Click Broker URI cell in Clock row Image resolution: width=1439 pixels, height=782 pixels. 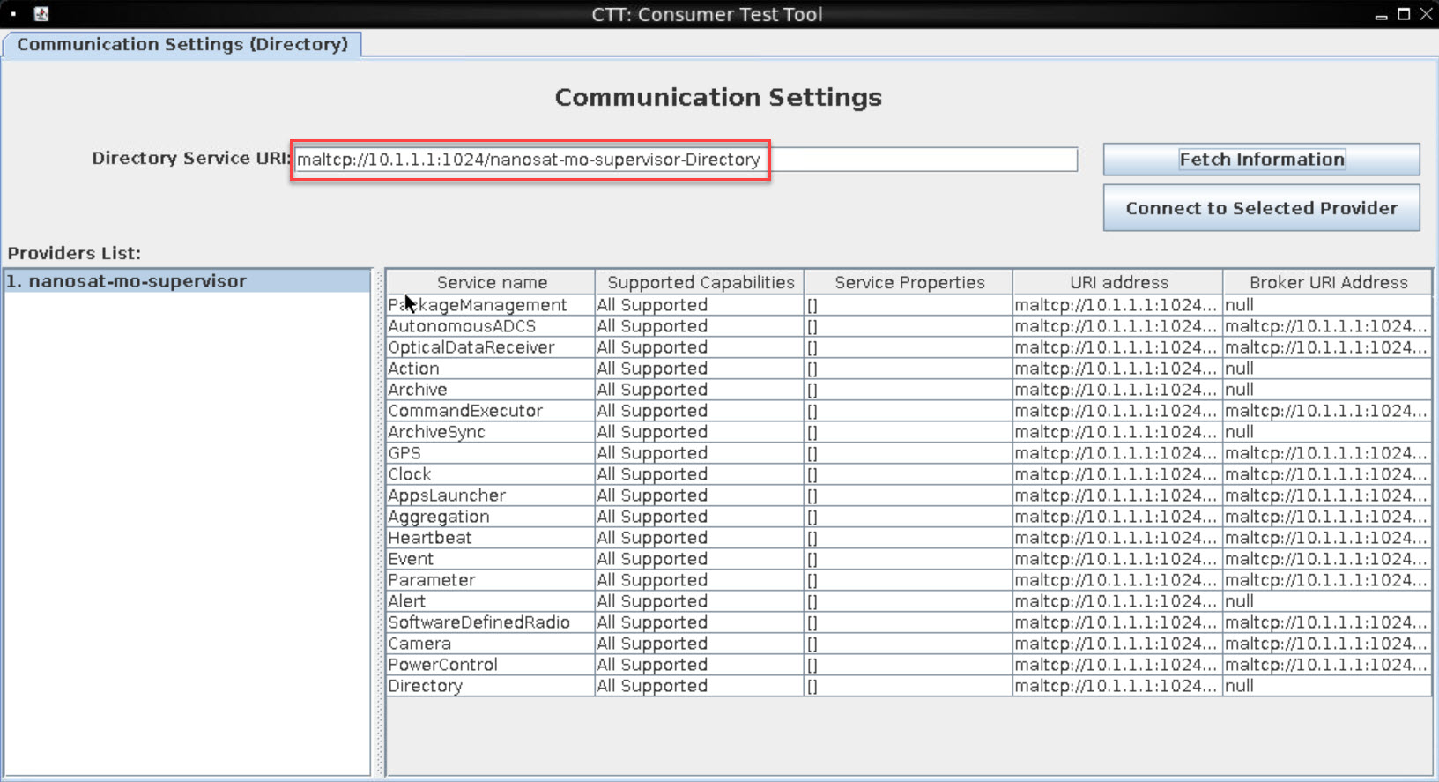(1327, 474)
